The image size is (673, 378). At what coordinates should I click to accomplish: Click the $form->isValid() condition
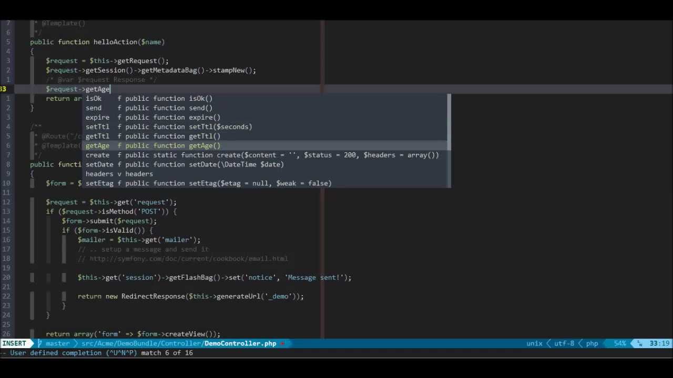(111, 230)
